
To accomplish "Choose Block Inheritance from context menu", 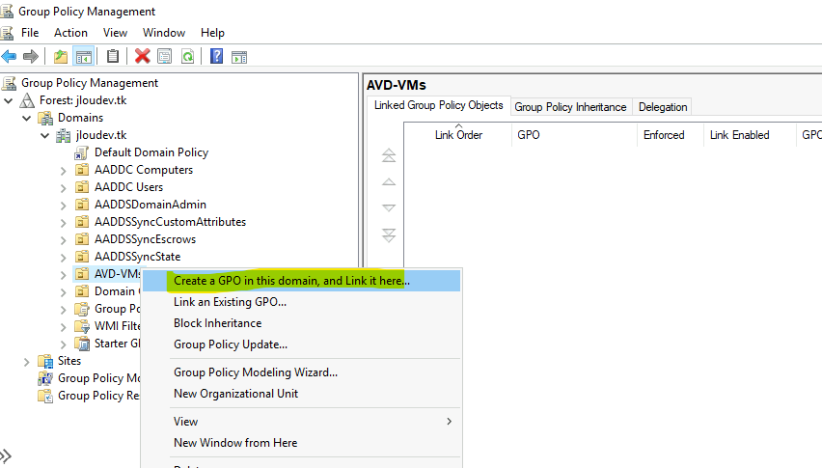I will click(217, 323).
